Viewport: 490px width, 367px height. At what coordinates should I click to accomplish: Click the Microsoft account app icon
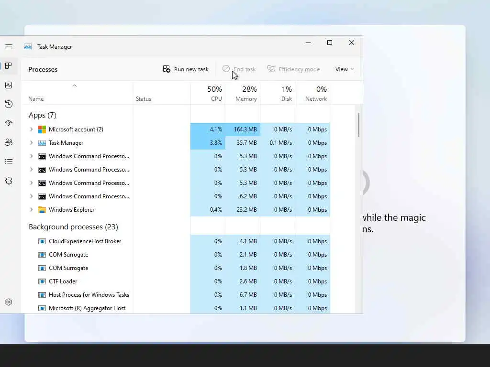42,129
